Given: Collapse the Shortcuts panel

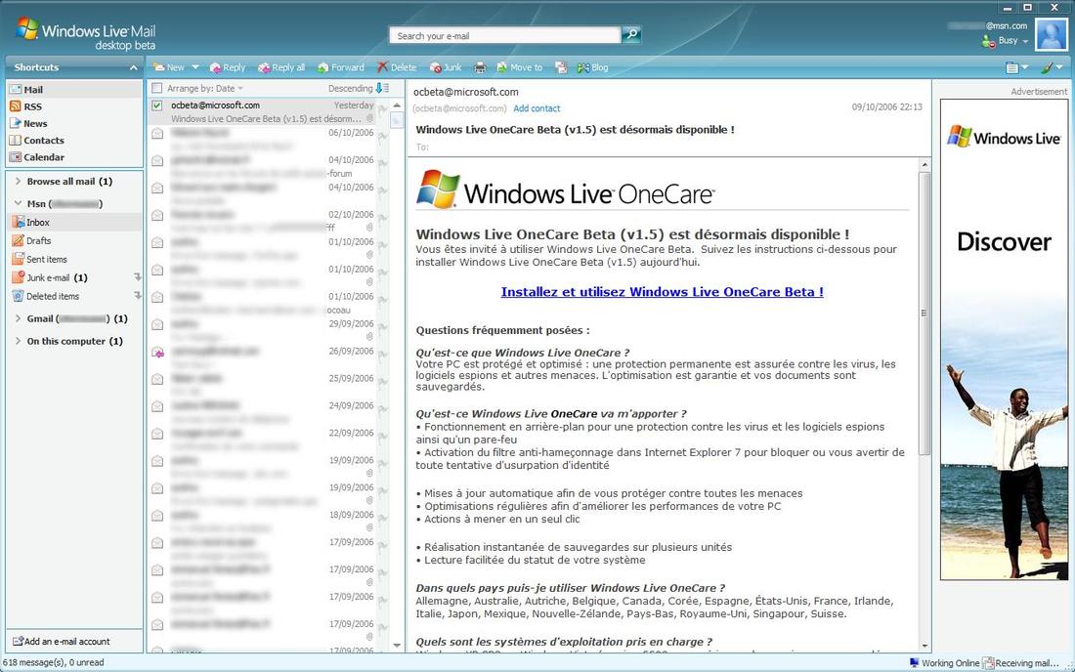Looking at the screenshot, I should 133,67.
